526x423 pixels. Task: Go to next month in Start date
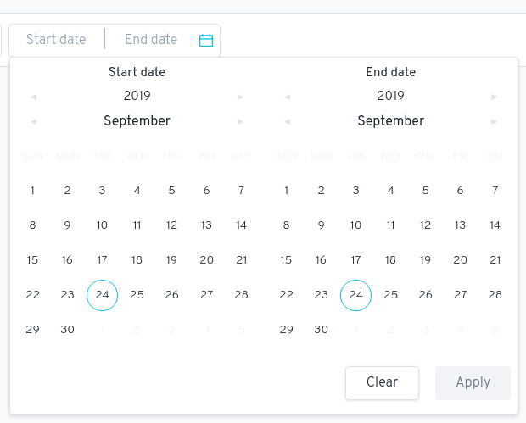pyautogui.click(x=241, y=121)
